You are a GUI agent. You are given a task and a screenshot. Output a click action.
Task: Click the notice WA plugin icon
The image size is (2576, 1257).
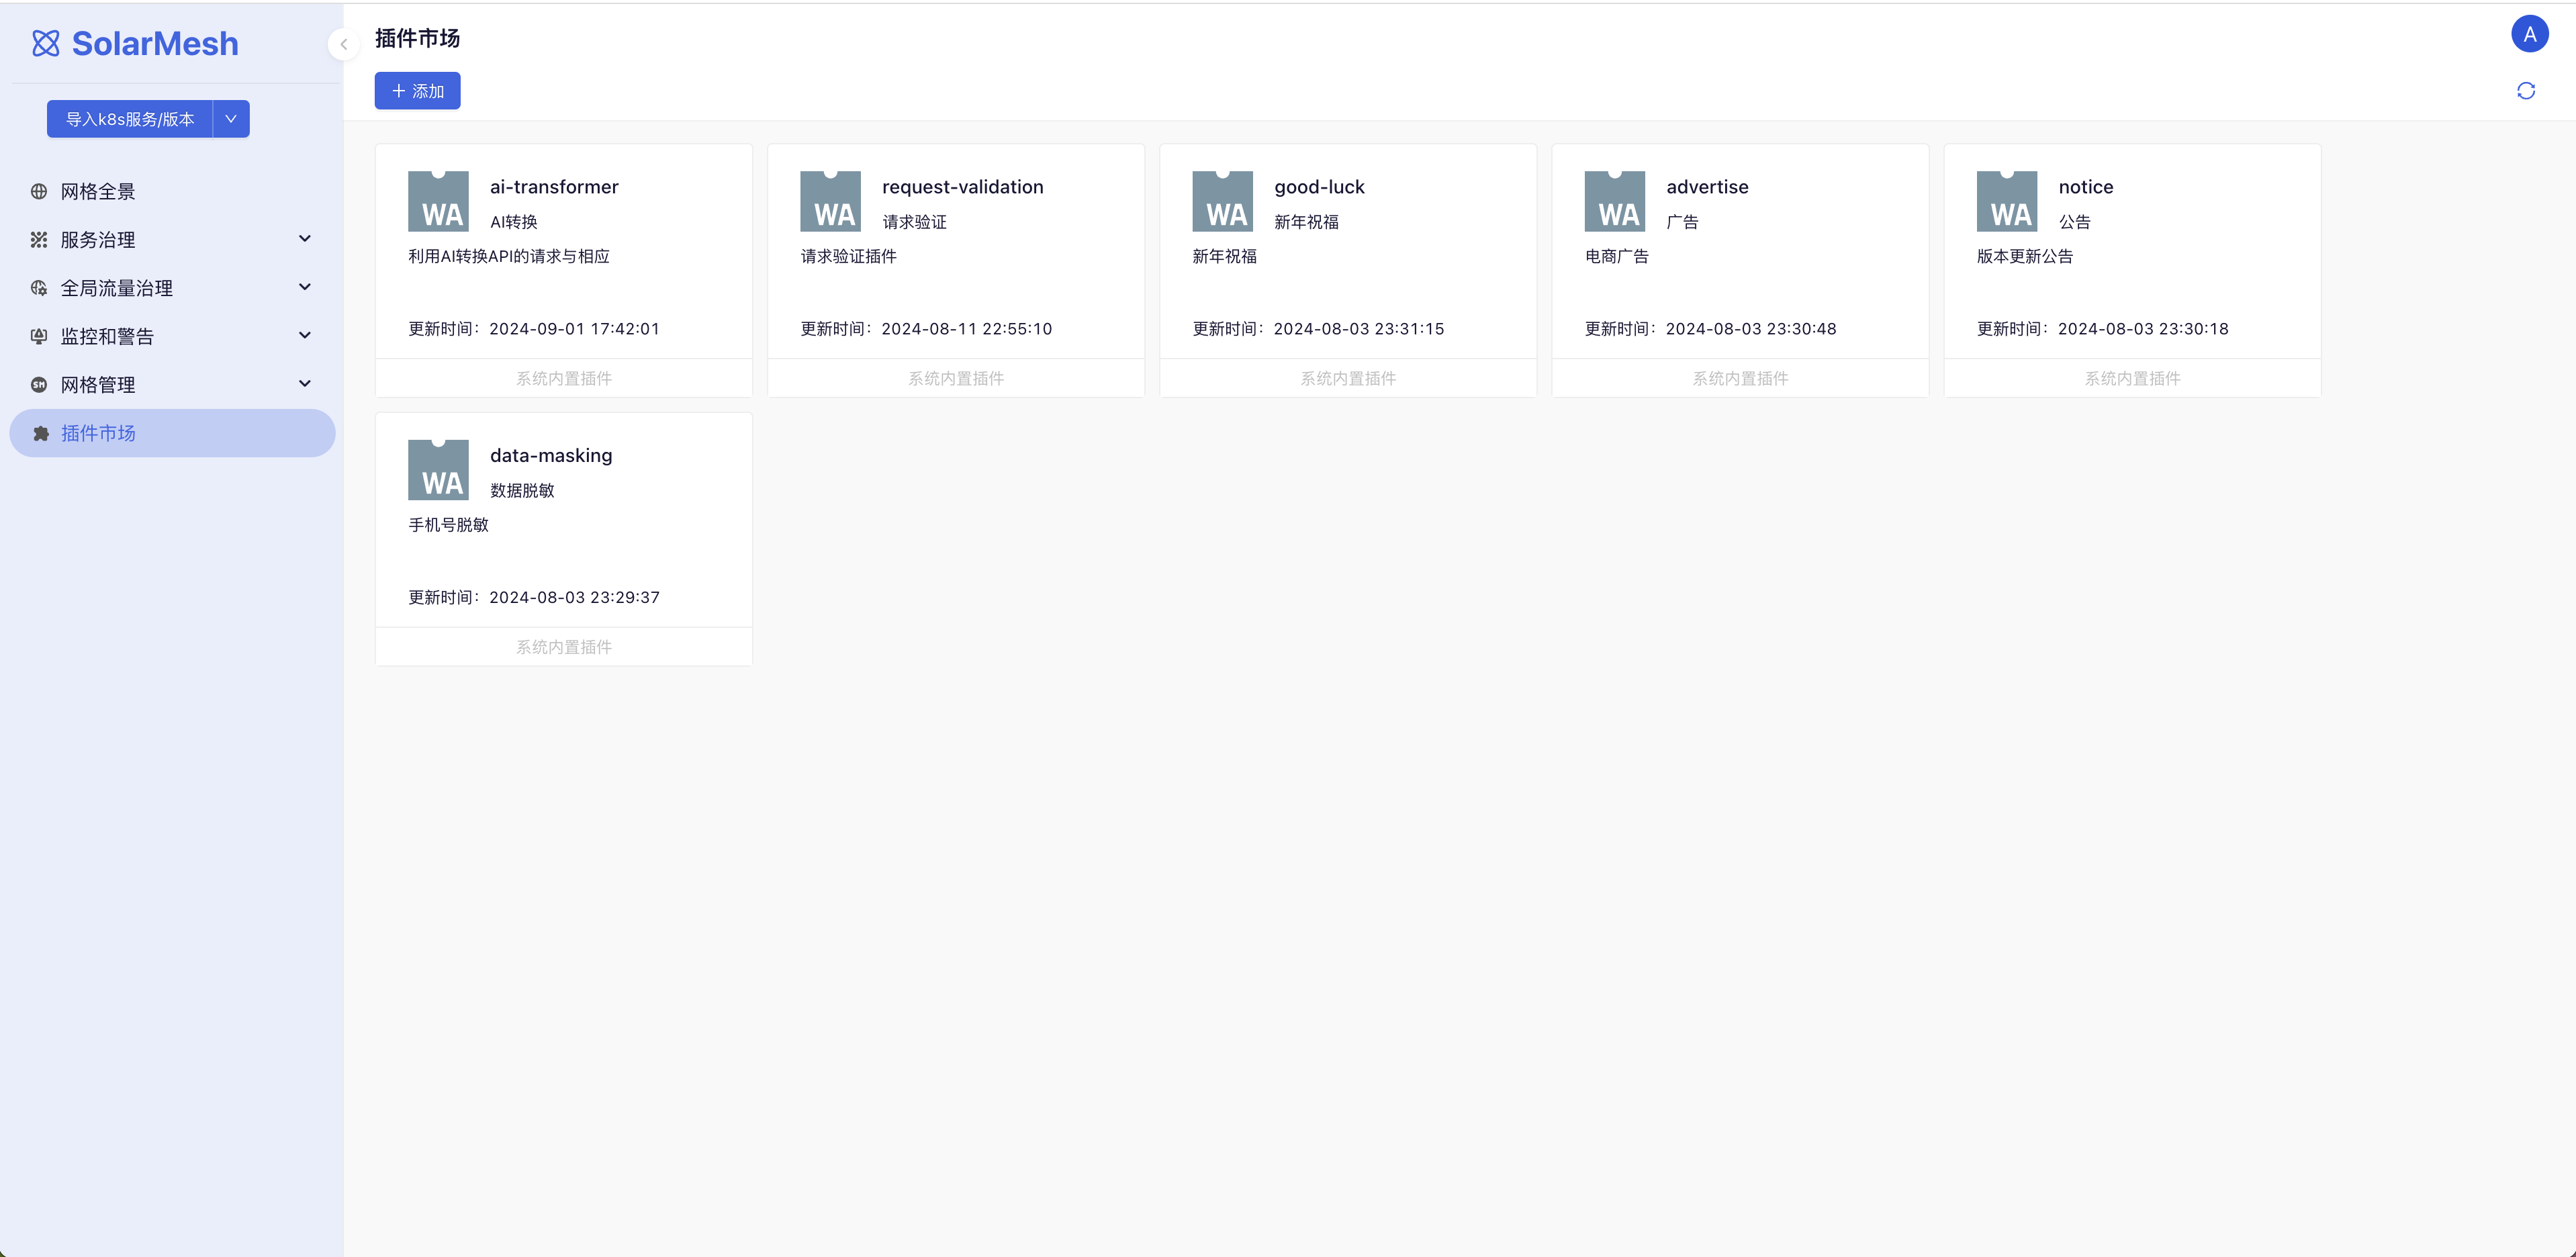coord(2006,201)
